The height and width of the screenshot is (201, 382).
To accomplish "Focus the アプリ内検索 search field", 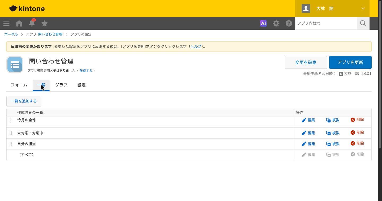I will pyautogui.click(x=326, y=23).
